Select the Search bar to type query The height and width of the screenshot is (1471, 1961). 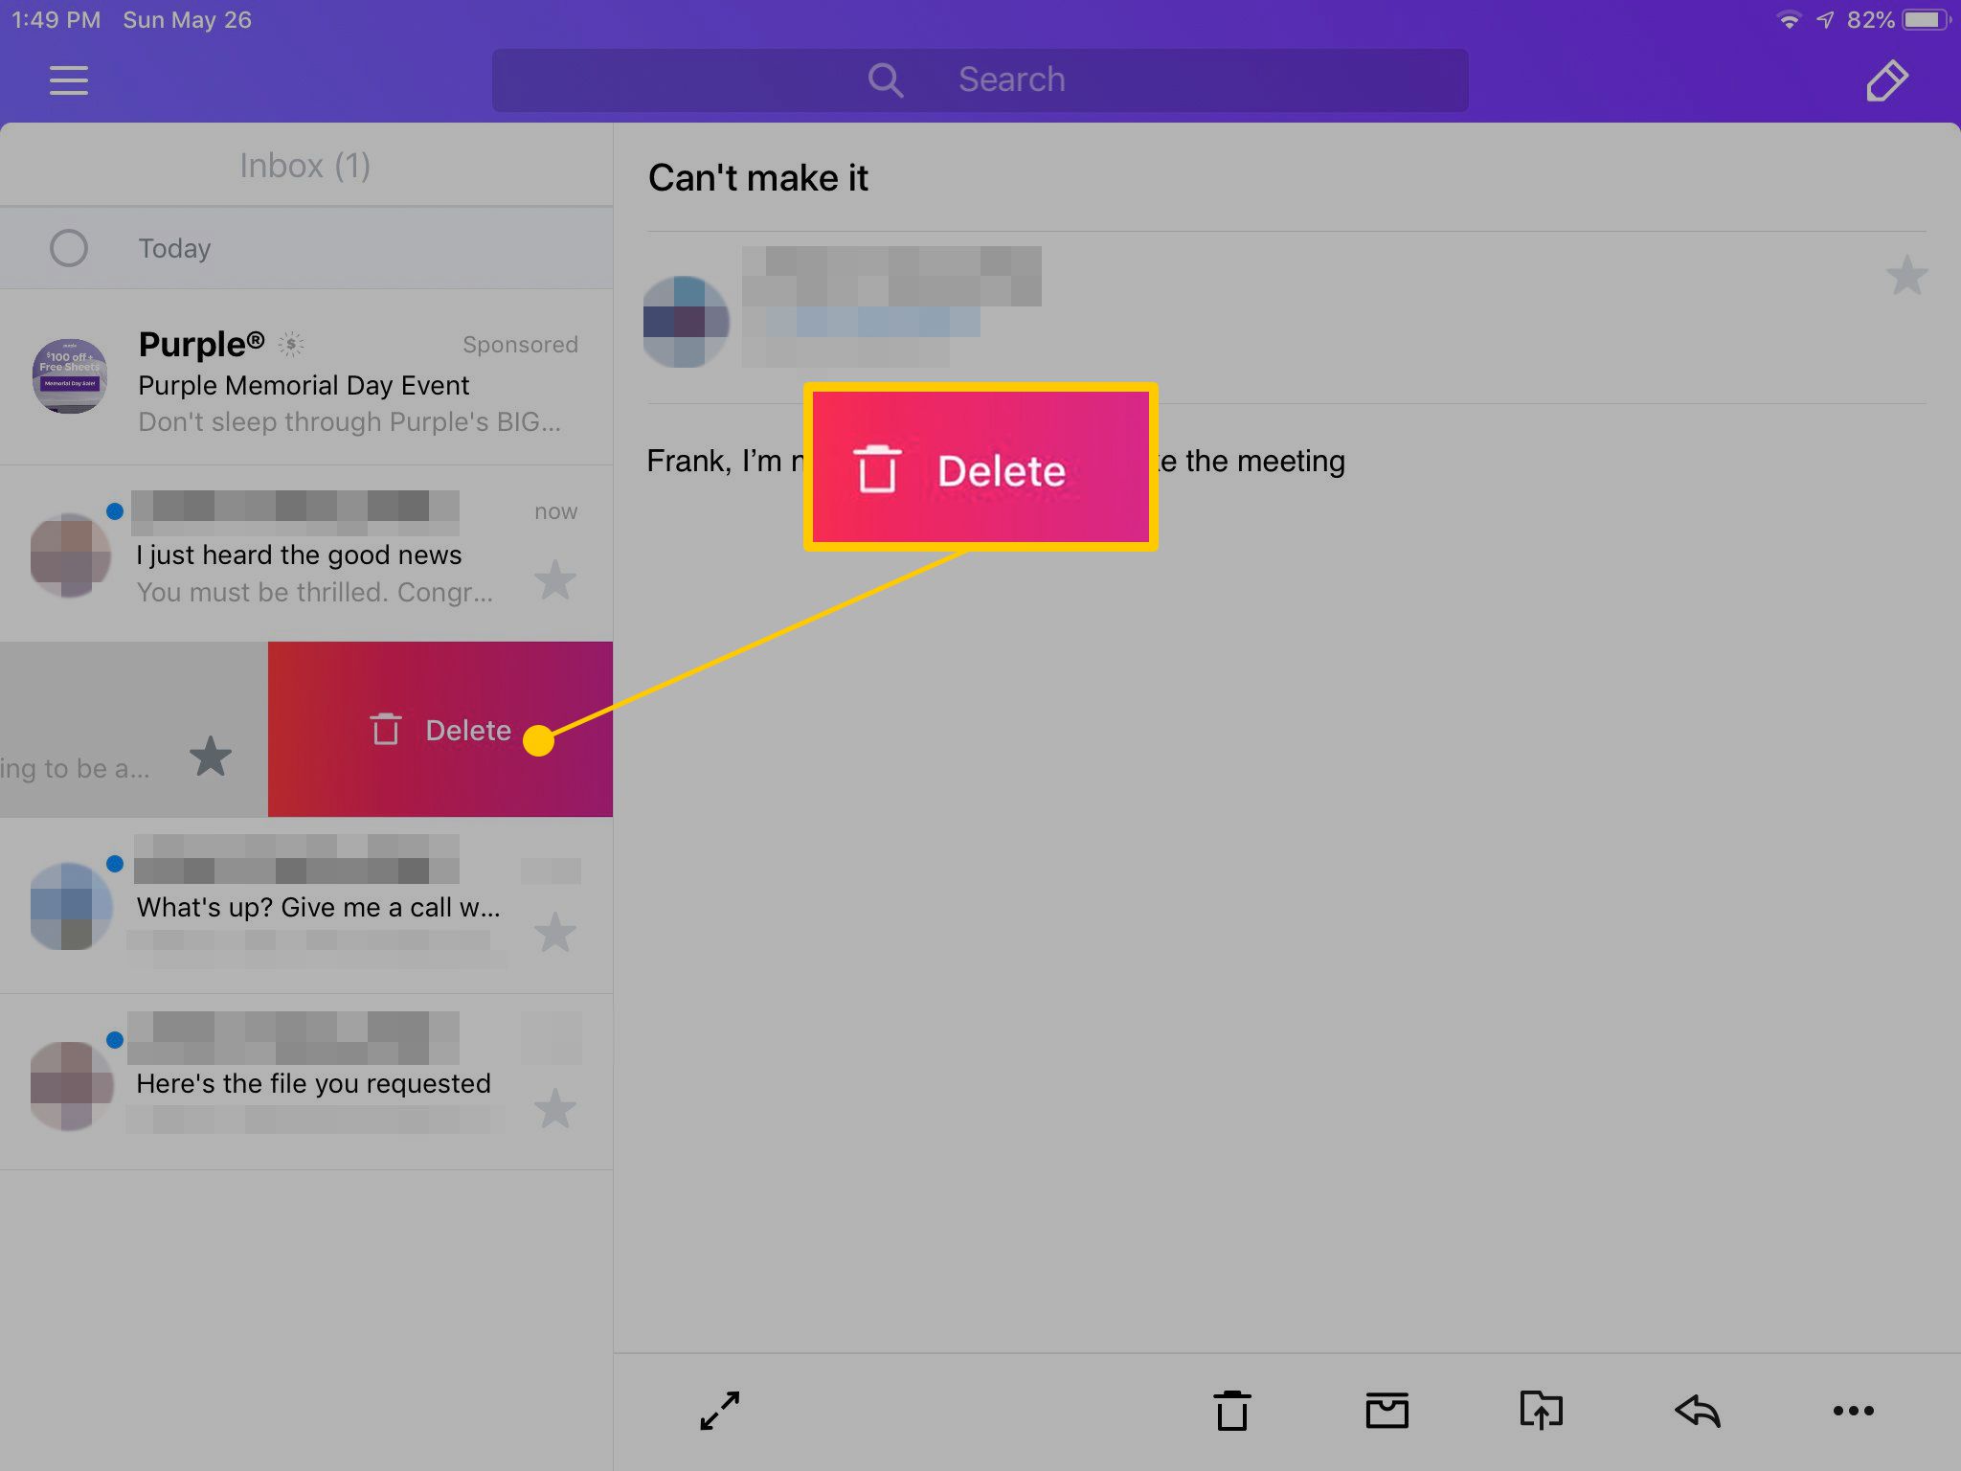click(980, 79)
